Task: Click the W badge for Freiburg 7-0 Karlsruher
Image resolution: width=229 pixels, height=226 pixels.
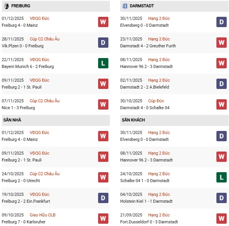Action: pos(103,218)
